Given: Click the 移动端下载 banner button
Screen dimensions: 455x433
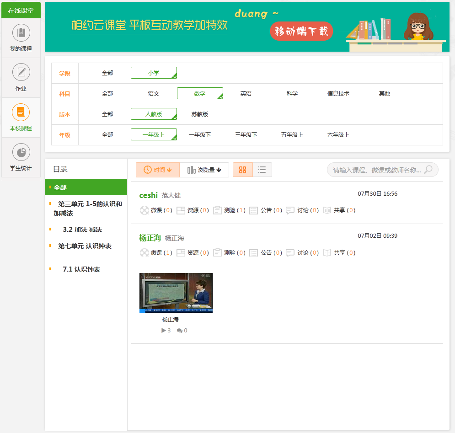Looking at the screenshot, I should click(x=301, y=31).
